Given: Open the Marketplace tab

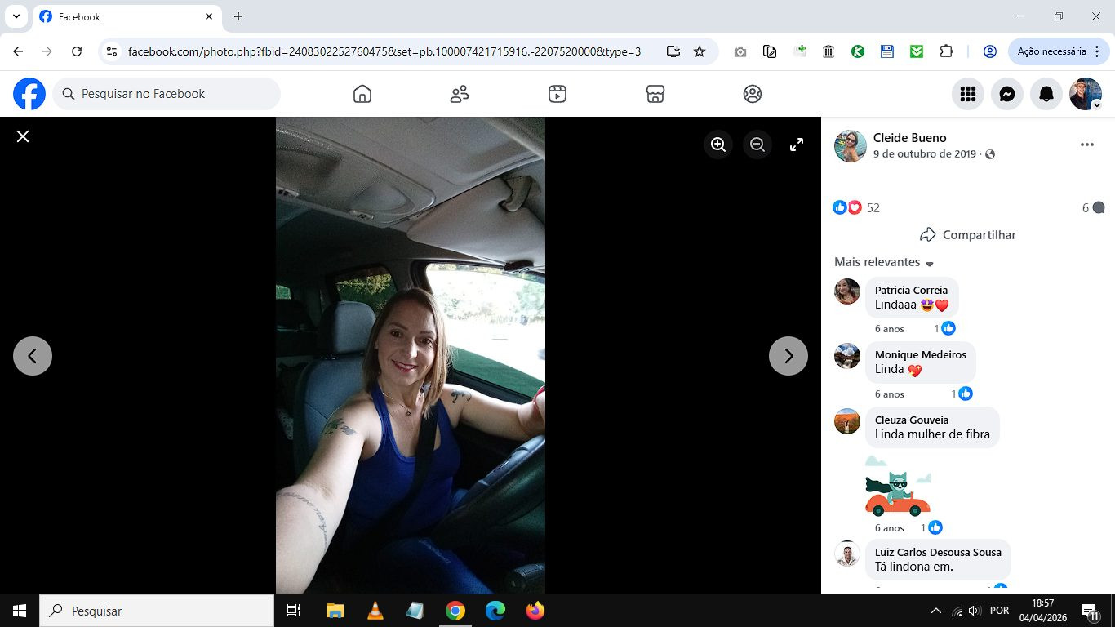Looking at the screenshot, I should (655, 95).
